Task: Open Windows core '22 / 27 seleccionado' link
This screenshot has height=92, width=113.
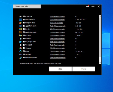Action: pos(57,20)
